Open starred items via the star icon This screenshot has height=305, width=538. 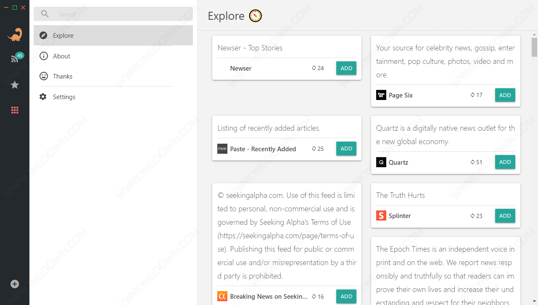(15, 85)
